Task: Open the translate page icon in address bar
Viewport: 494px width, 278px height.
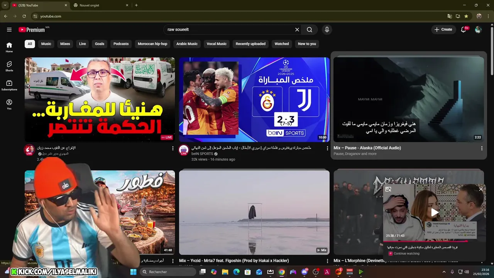Action: tap(450, 16)
